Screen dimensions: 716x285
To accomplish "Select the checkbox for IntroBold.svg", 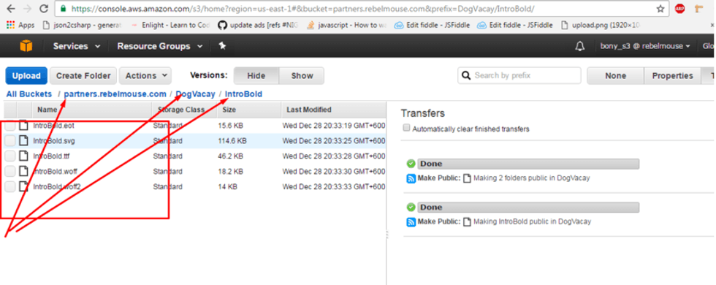I will tap(10, 140).
